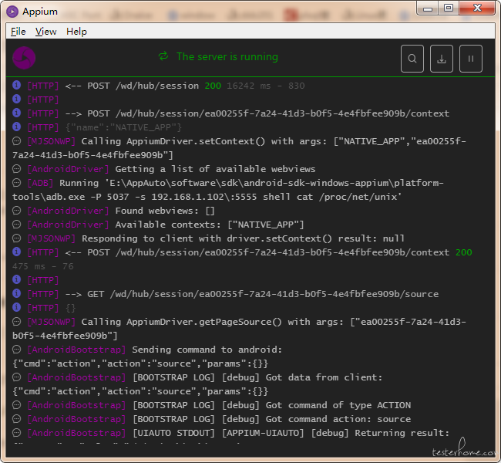Click the '475 ms - 76' timing text
Screen dimensions: 501x463
pyautogui.click(x=43, y=266)
